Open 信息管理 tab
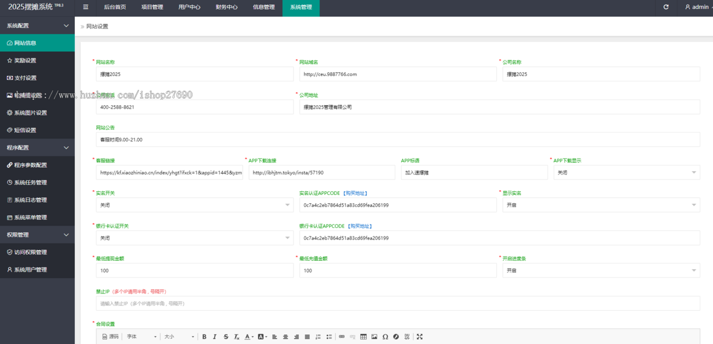 point(264,7)
